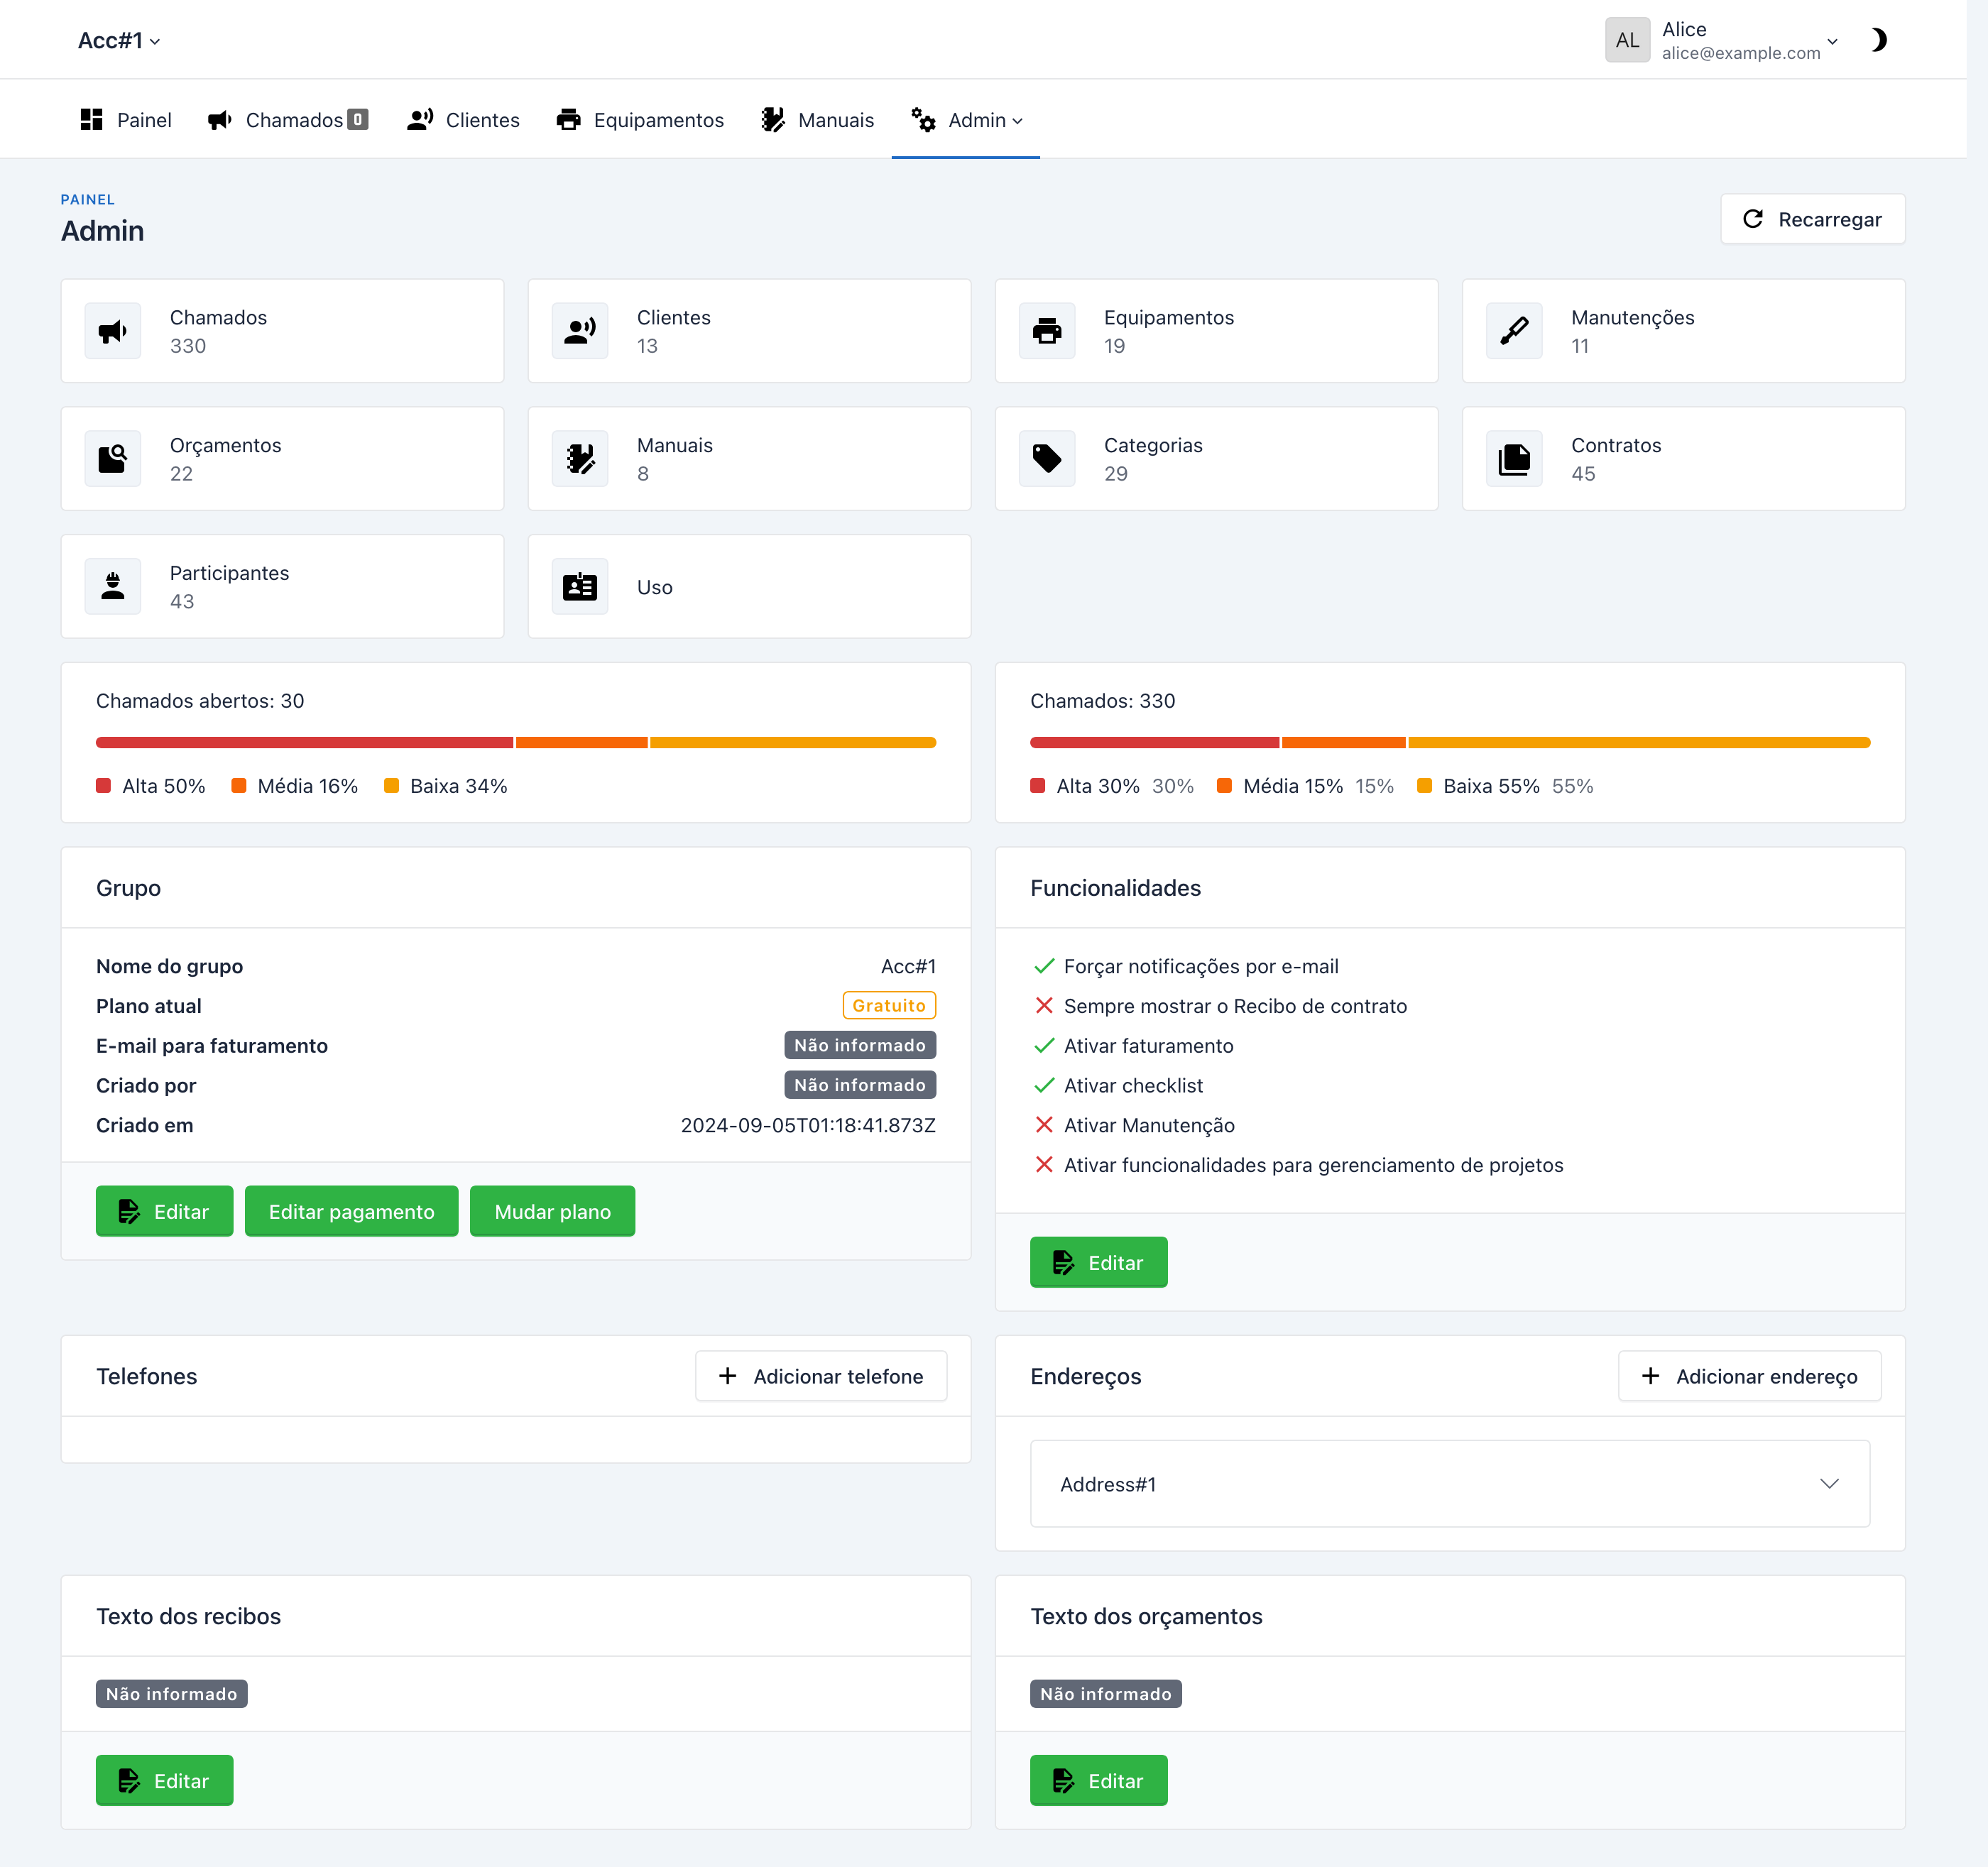The width and height of the screenshot is (1988, 1867).
Task: Click Editar under Texto dos orçamentos
Action: point(1098,1781)
